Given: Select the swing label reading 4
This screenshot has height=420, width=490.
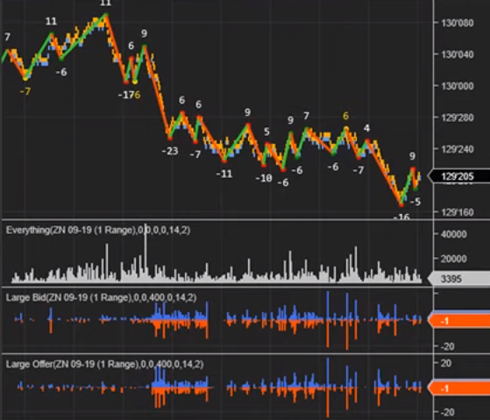Looking at the screenshot, I should (x=367, y=128).
